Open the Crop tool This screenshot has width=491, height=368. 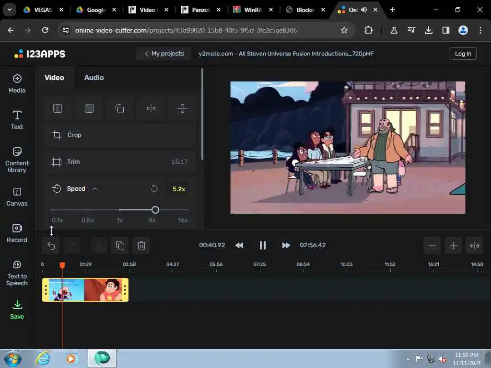(120, 135)
